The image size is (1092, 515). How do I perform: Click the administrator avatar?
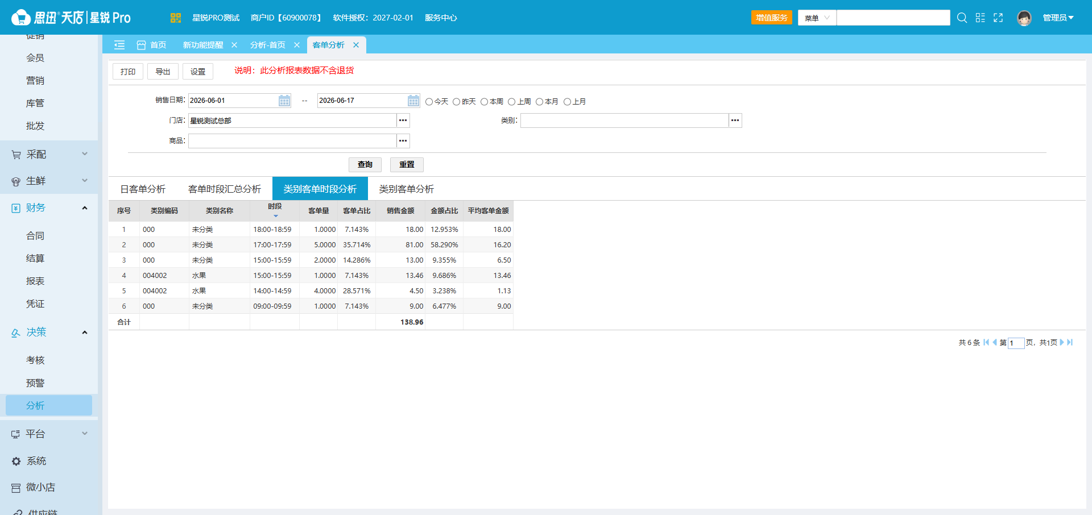point(1024,18)
